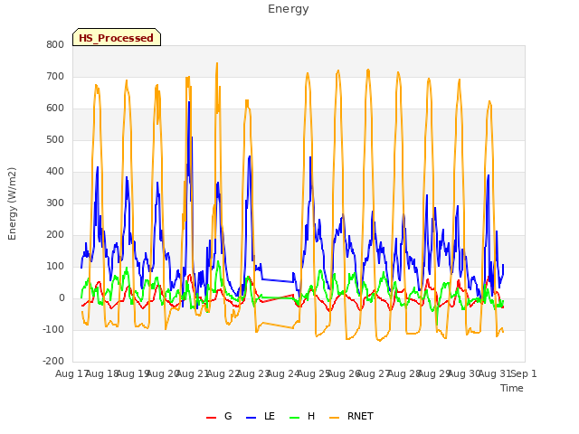Click the 300 y-axis tick label
Image resolution: width=579 pixels, height=434 pixels.
click(55, 203)
